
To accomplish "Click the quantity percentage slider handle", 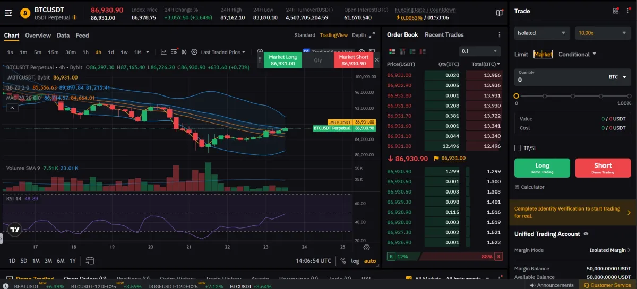I will click(516, 96).
